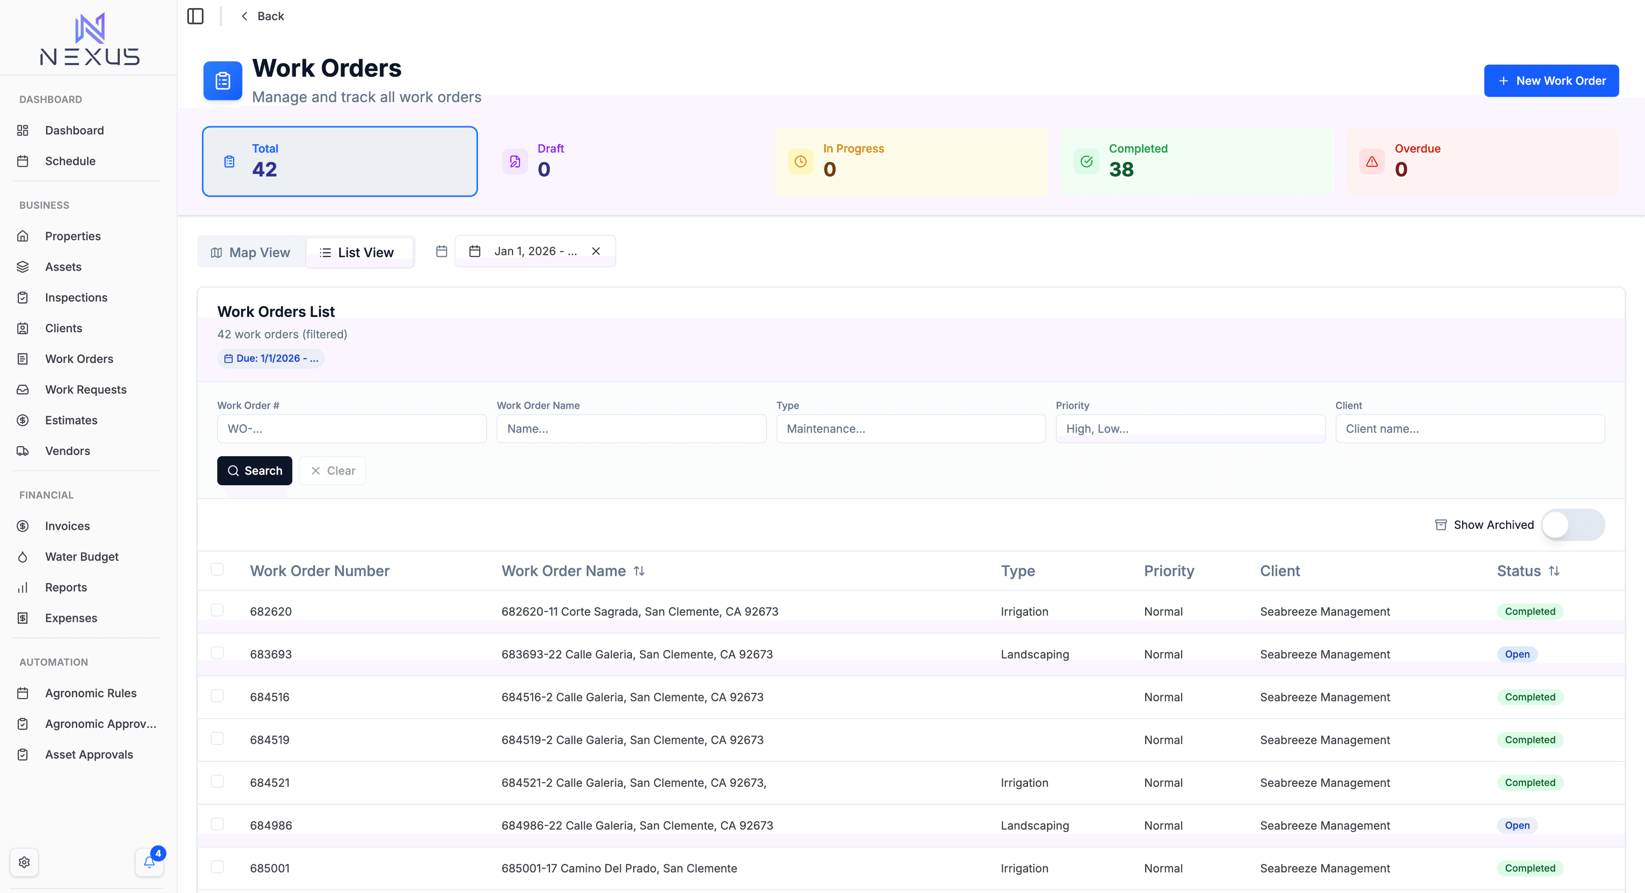
Task: Focus the Client name input field
Action: [1469, 429]
